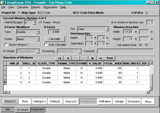Click the Comment text field
Screen dimensions: 160x113
[125, 51]
